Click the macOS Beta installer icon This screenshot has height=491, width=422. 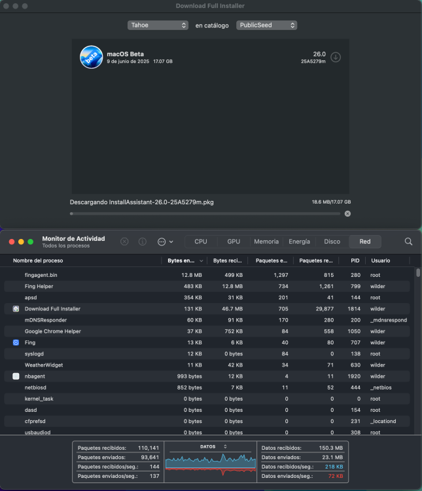coord(91,57)
